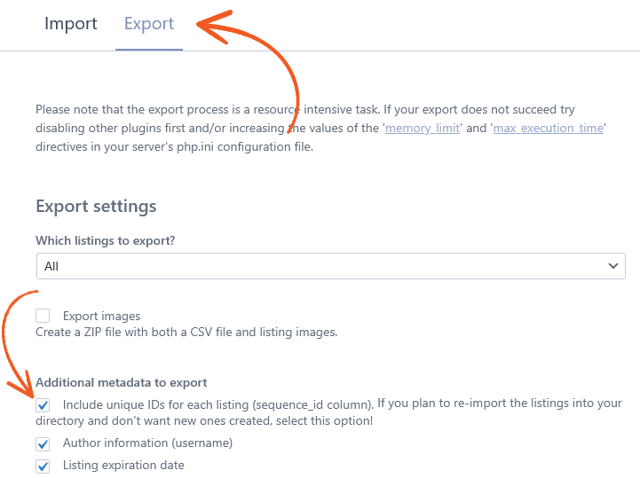The width and height of the screenshot is (640, 478).
Task: Uncheck Author information (username)
Action: pos(43,443)
